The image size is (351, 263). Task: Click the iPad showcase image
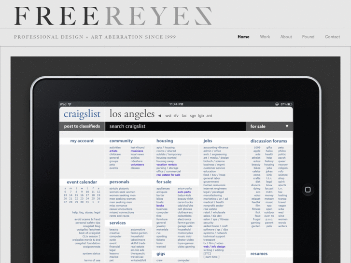(x=176, y=160)
